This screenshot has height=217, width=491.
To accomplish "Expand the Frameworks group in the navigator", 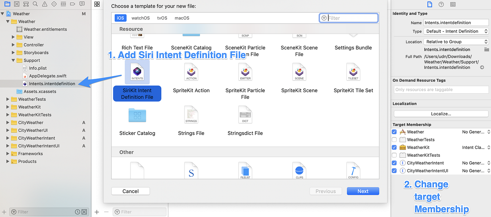I will (x=8, y=154).
